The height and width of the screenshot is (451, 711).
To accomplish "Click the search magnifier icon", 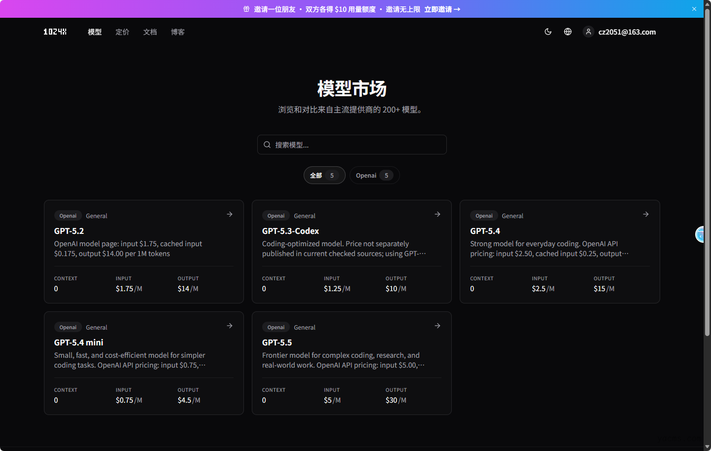I will pyautogui.click(x=267, y=145).
